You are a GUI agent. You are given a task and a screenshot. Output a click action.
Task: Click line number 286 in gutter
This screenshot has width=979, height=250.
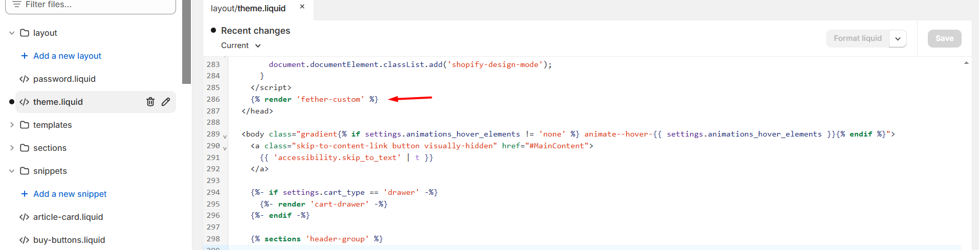pos(213,99)
